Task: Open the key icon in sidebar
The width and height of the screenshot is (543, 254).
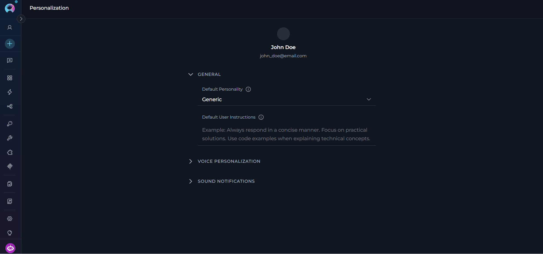Action: pyautogui.click(x=10, y=124)
